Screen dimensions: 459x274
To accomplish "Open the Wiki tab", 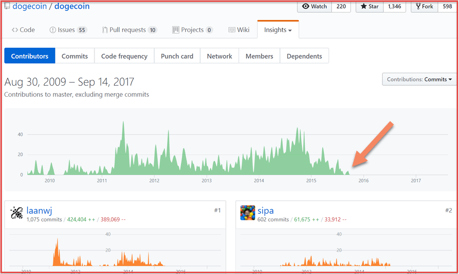I will coord(239,30).
